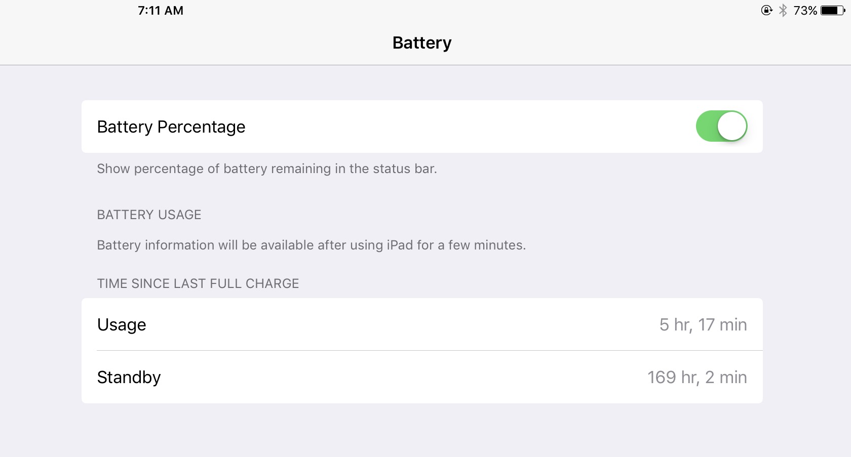Tap the 'Show percentage of battery remaining' description

(x=266, y=169)
